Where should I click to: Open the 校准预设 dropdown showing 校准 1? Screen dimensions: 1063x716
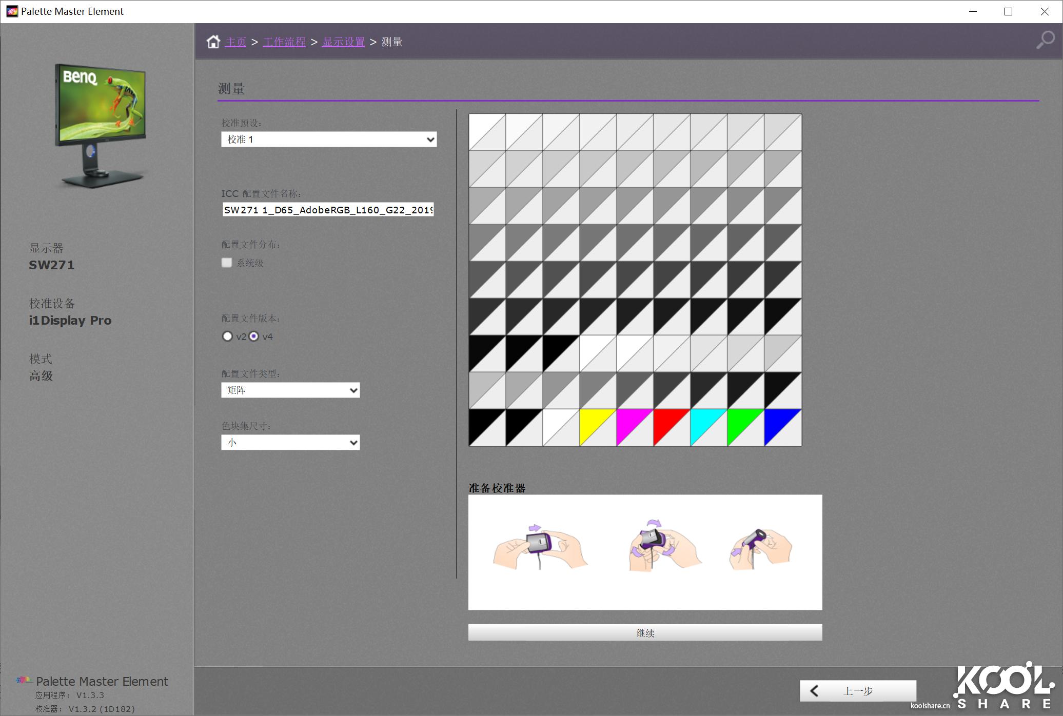(328, 140)
